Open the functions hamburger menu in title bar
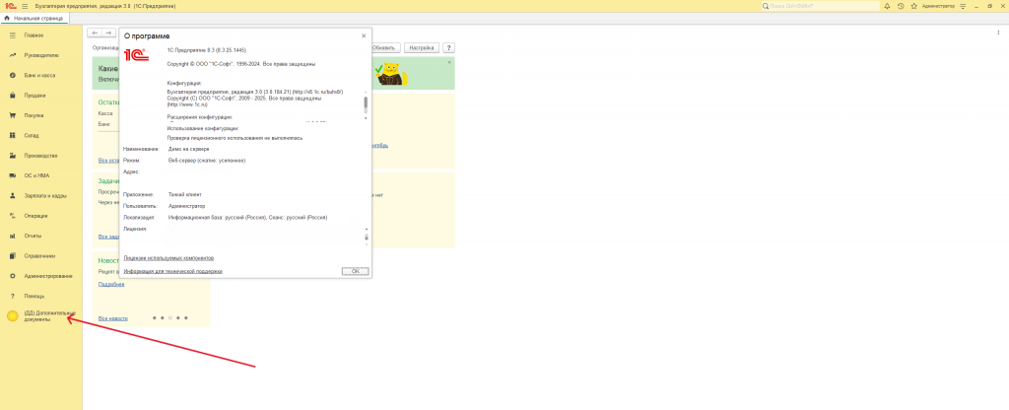Image resolution: width=1009 pixels, height=410 pixels. [25, 6]
